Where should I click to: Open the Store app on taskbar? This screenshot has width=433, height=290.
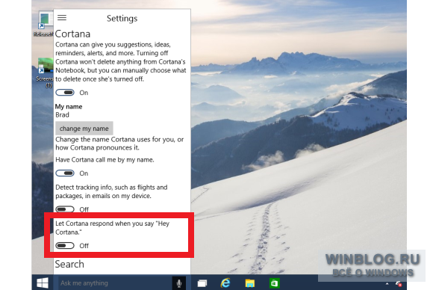pyautogui.click(x=275, y=283)
